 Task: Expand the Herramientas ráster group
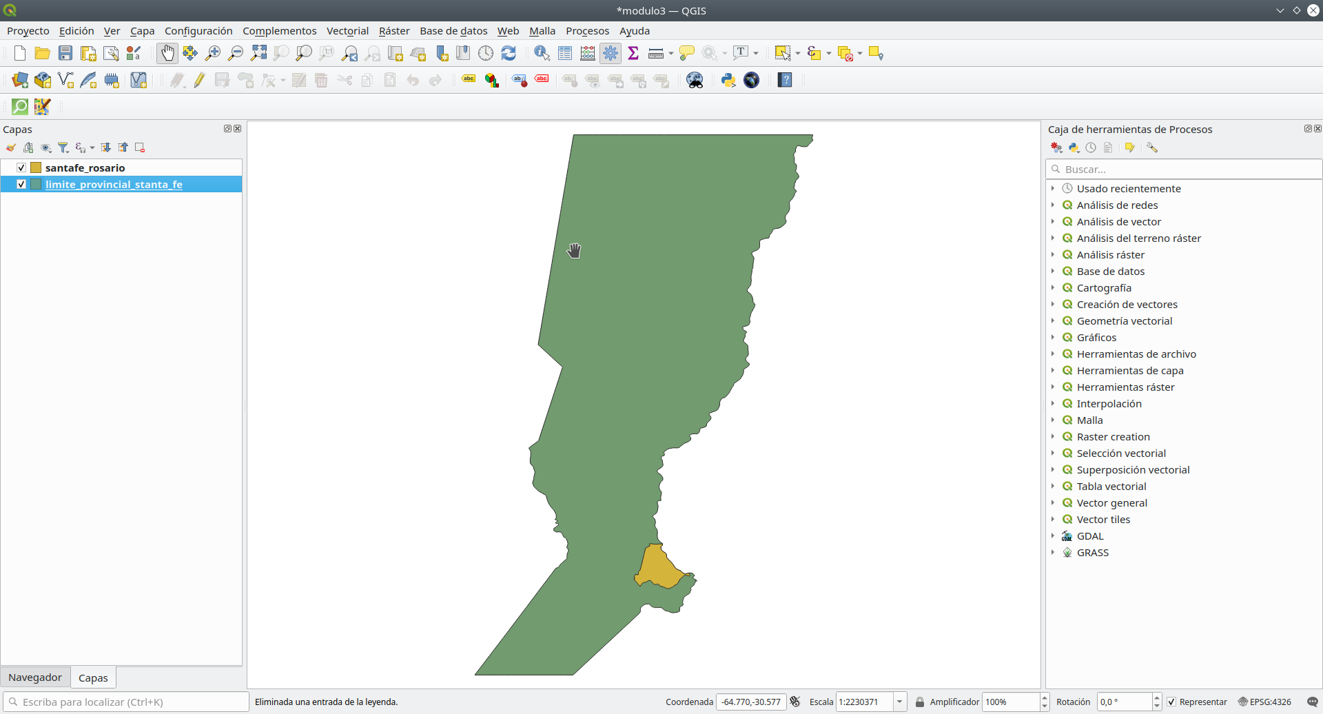1053,387
